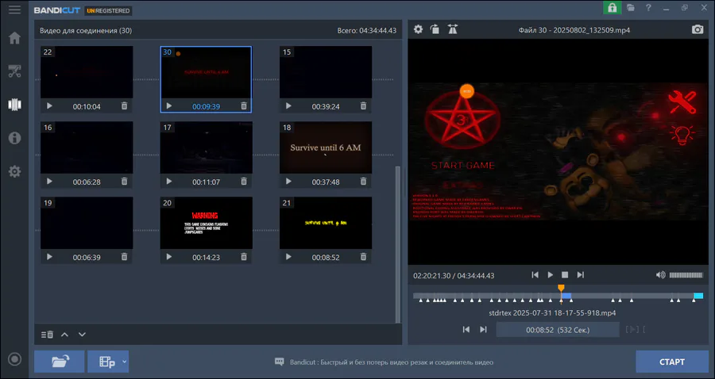Select the clip 15 thumbnail

[x=326, y=72]
